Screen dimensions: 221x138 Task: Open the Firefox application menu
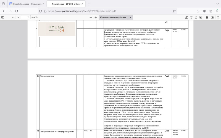(217, 11)
